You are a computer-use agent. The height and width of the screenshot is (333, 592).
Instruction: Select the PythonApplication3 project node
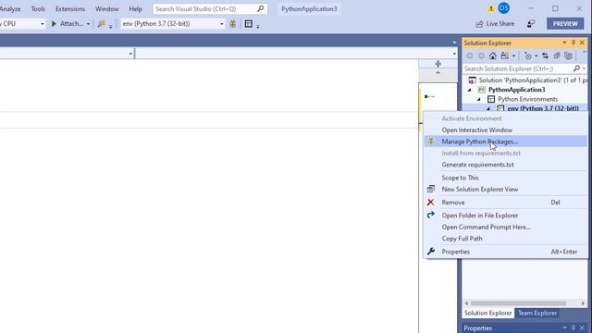click(x=516, y=90)
